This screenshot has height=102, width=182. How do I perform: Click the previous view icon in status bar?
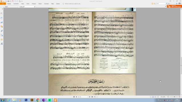[95, 97]
